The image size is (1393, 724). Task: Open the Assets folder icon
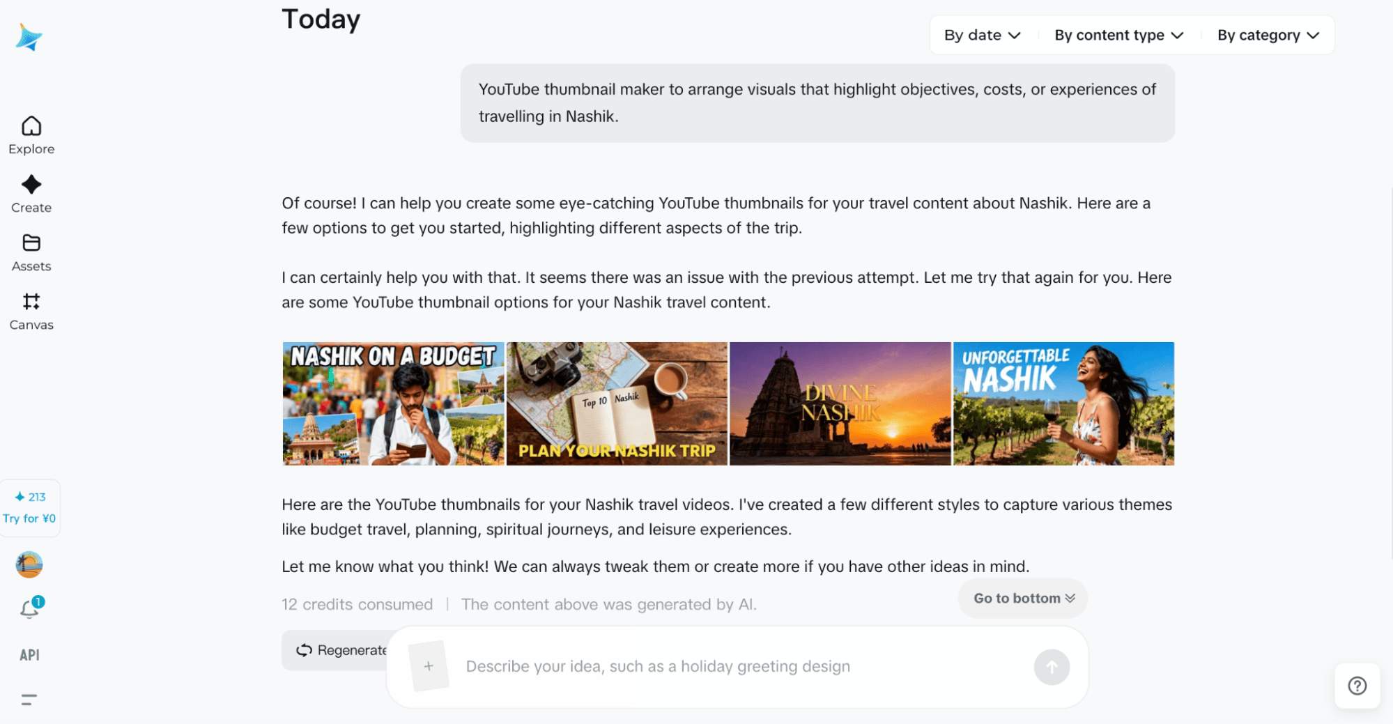tap(31, 243)
